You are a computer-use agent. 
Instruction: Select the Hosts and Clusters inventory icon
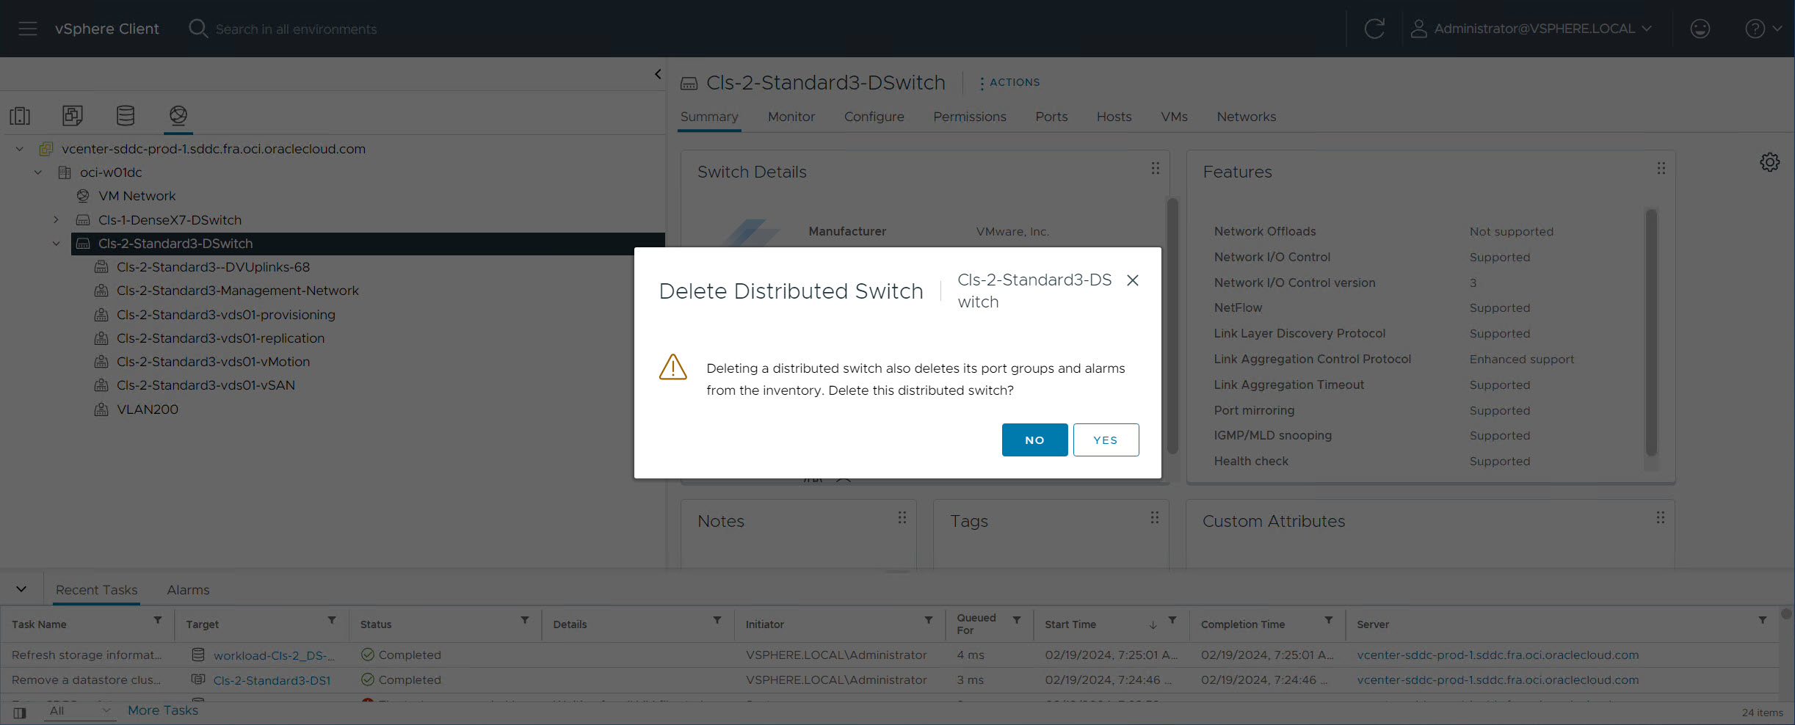click(20, 115)
